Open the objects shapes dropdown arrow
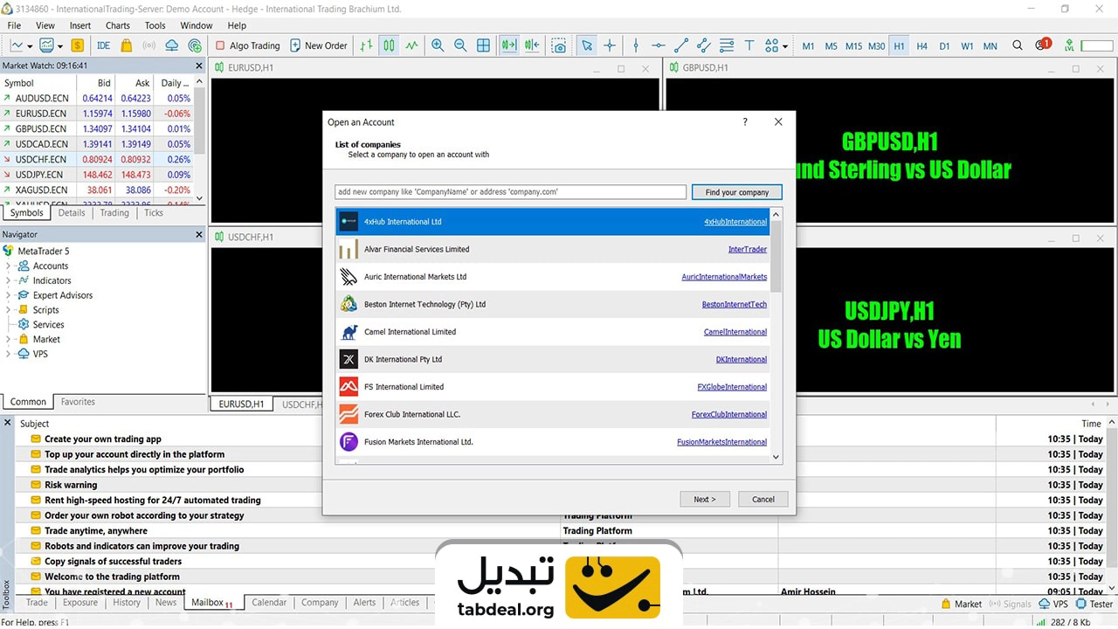This screenshot has width=1118, height=629. (x=785, y=46)
